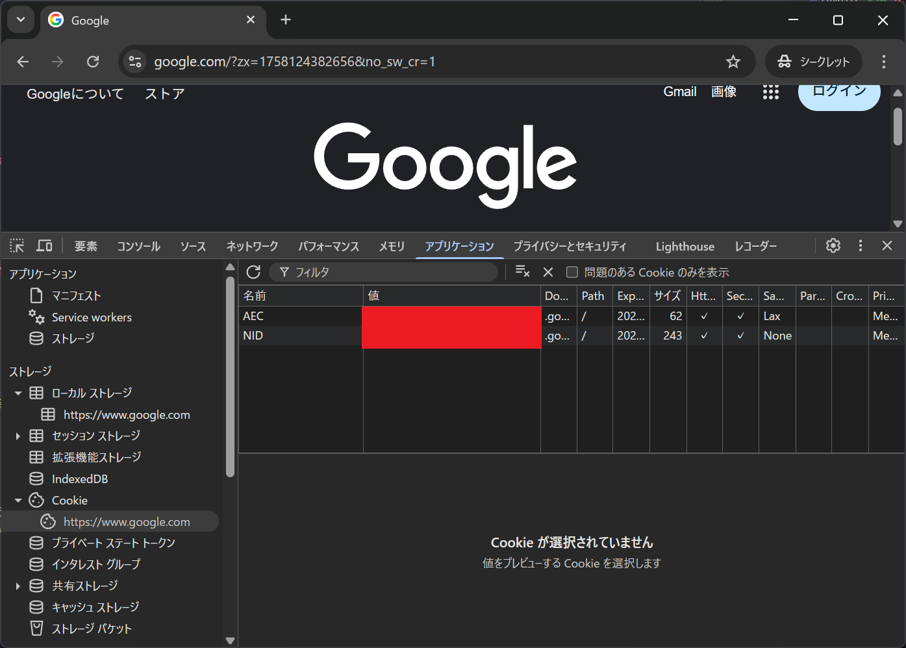This screenshot has height=648, width=906.
Task: Toggle the device toolbar icon
Action: [x=44, y=245]
